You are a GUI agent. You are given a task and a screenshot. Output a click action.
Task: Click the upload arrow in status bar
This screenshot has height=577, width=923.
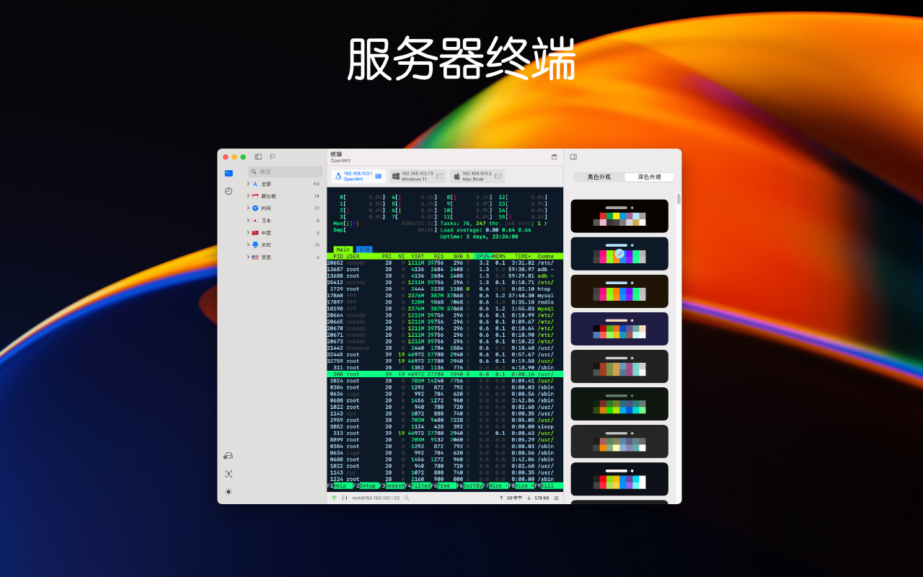coord(501,498)
